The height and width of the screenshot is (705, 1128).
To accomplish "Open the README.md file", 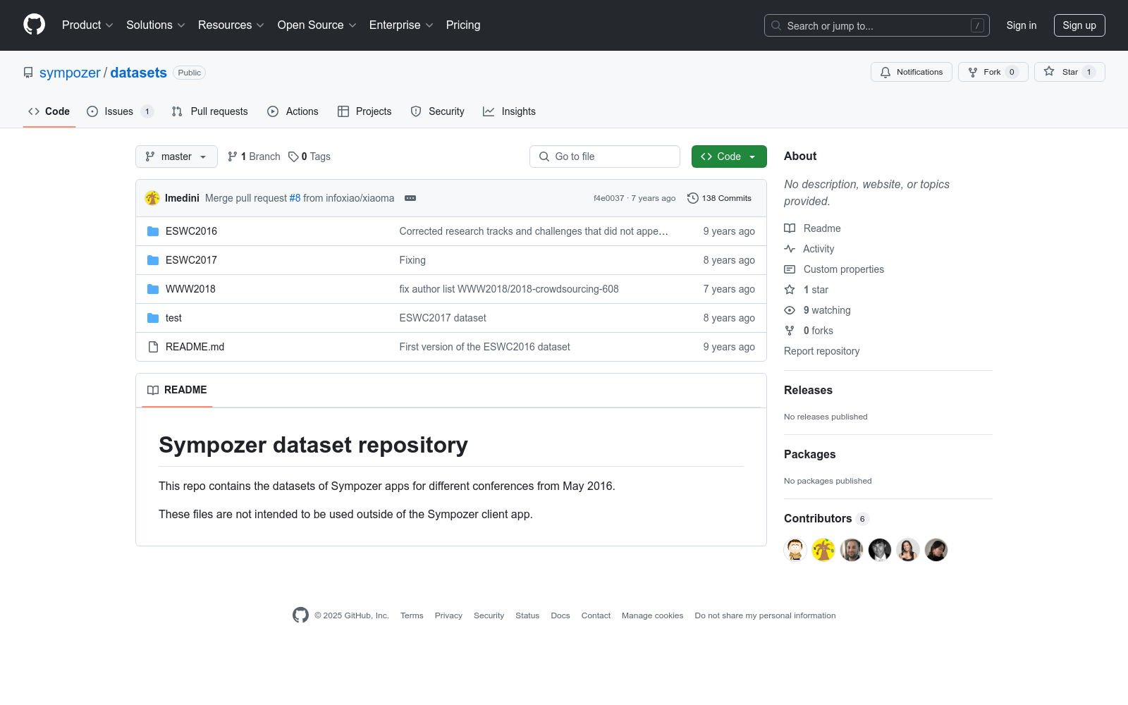I will pyautogui.click(x=195, y=347).
